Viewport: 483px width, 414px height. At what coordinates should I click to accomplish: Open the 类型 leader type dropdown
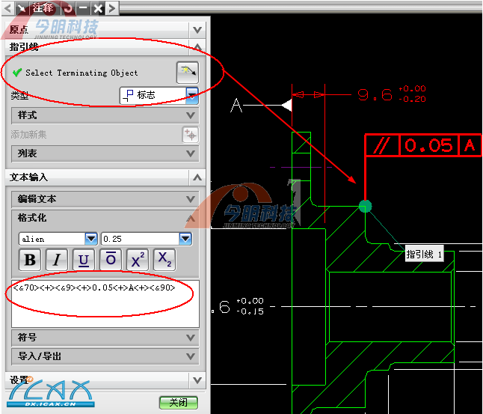[192, 95]
